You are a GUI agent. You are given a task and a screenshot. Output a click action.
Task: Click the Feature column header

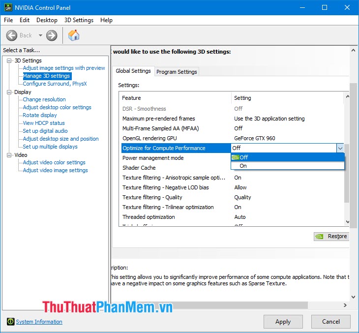(176, 98)
